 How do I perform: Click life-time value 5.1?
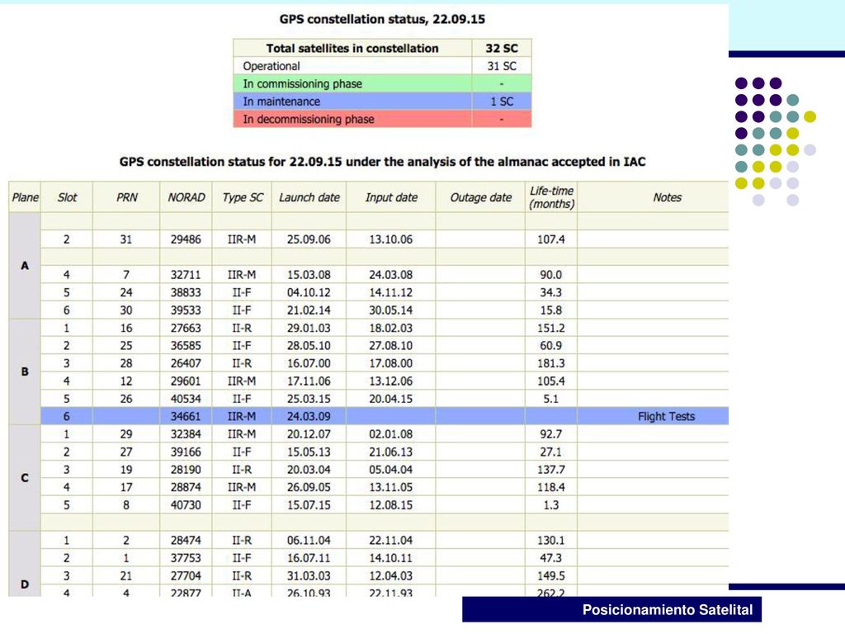click(550, 399)
